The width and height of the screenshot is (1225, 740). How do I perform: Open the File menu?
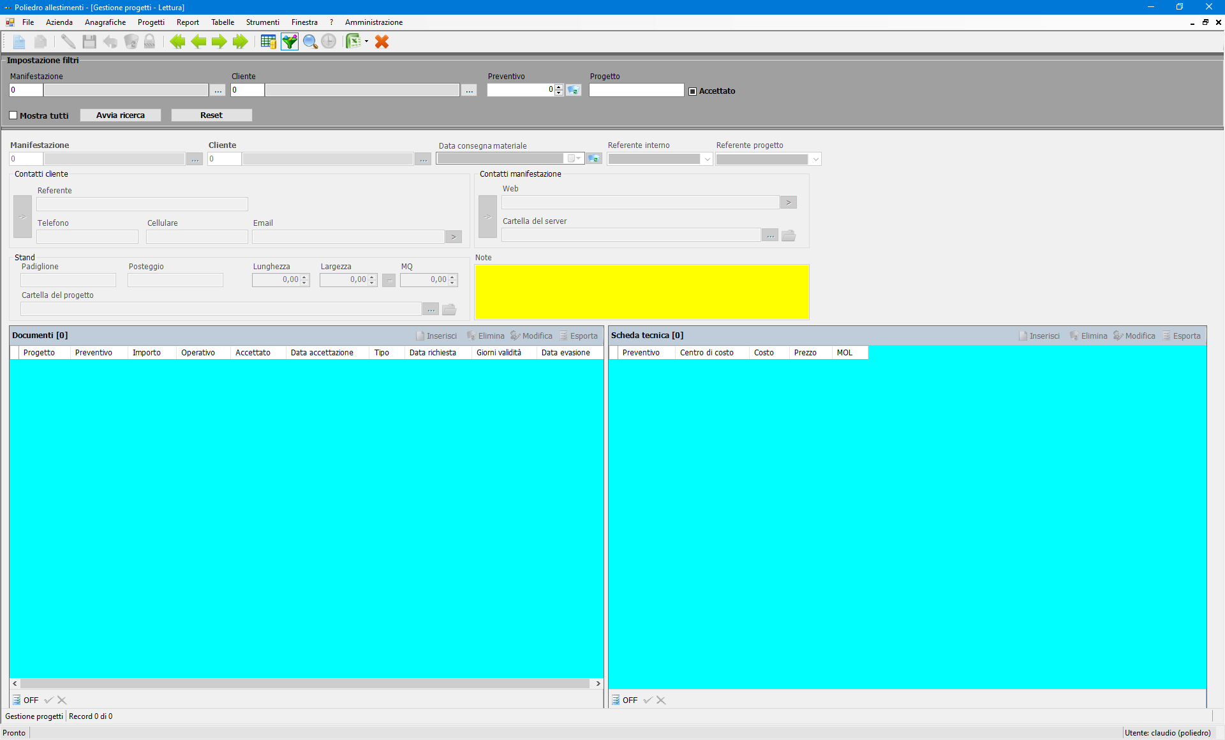point(28,22)
